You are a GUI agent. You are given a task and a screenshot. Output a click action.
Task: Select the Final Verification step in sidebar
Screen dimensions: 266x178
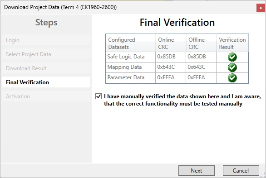click(x=46, y=82)
